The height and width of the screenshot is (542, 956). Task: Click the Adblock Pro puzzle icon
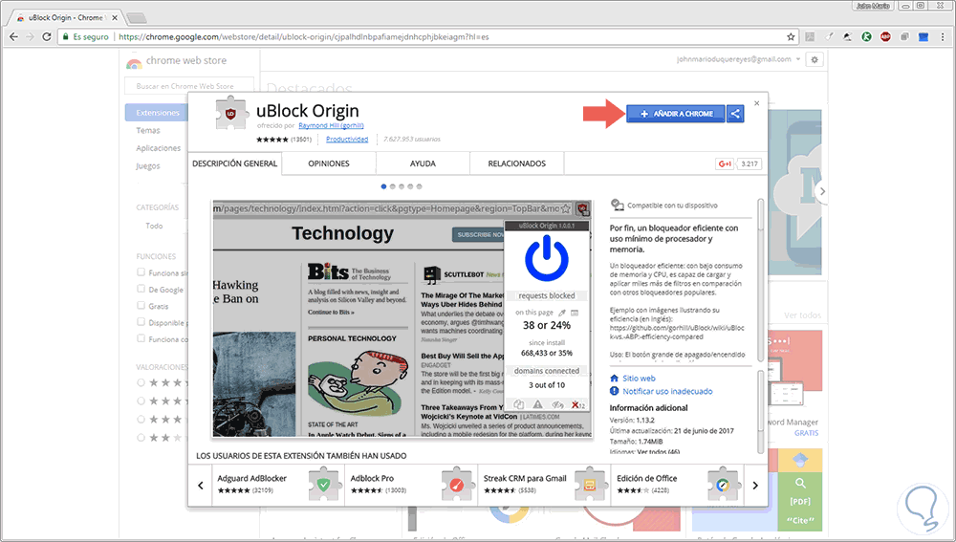pyautogui.click(x=457, y=485)
